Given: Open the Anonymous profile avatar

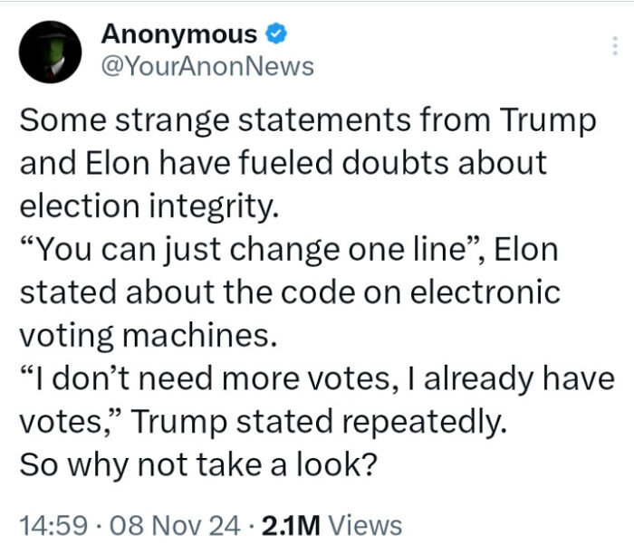Looking at the screenshot, I should pos(50,52).
